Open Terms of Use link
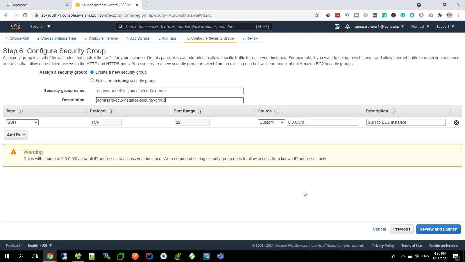The image size is (465, 262). (x=412, y=246)
